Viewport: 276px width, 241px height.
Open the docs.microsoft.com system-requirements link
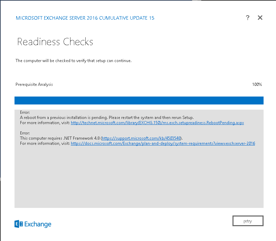163,143
